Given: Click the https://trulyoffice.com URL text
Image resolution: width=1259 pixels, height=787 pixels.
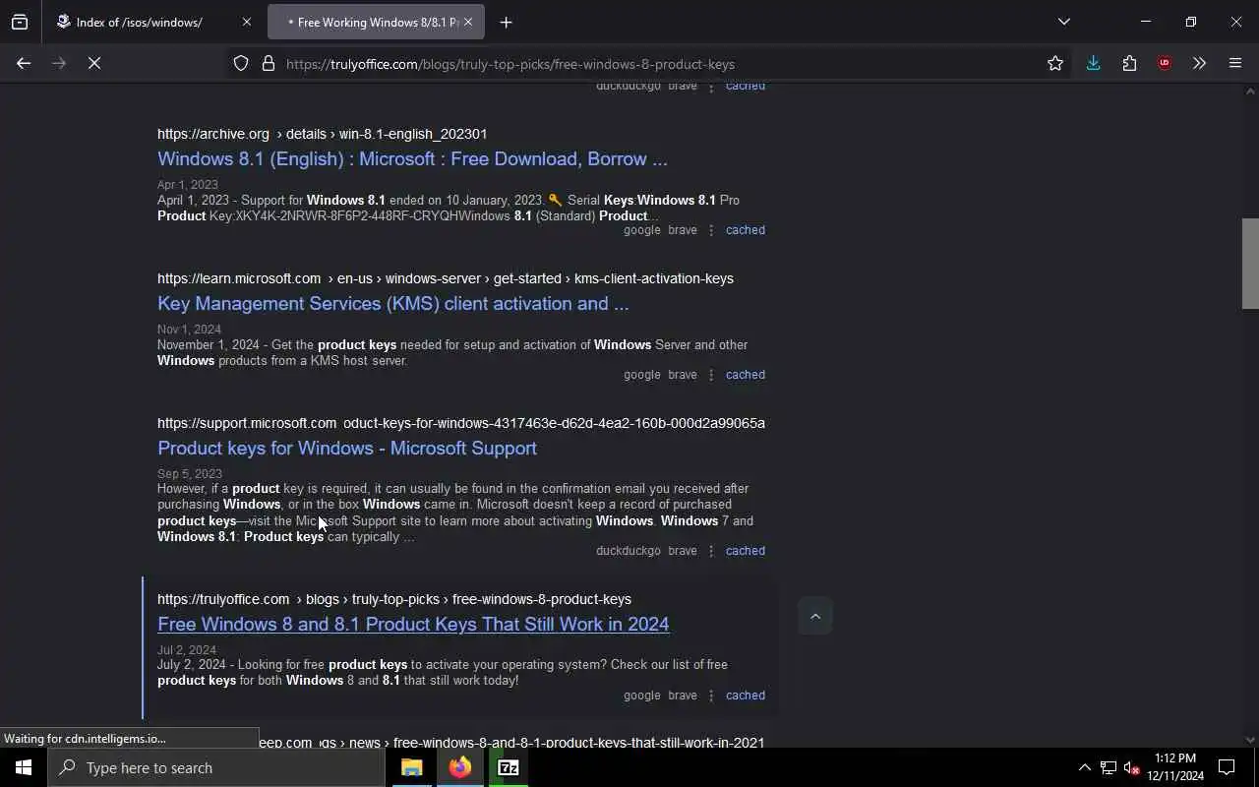Looking at the screenshot, I should click(223, 599).
